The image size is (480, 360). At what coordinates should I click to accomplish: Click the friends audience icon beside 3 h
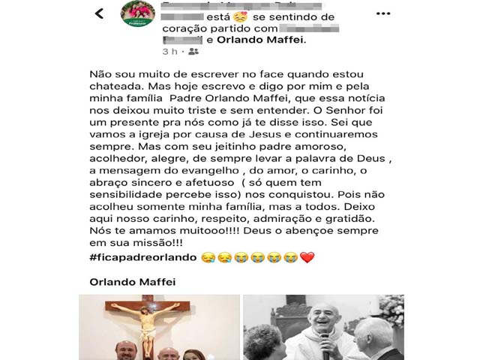[193, 52]
